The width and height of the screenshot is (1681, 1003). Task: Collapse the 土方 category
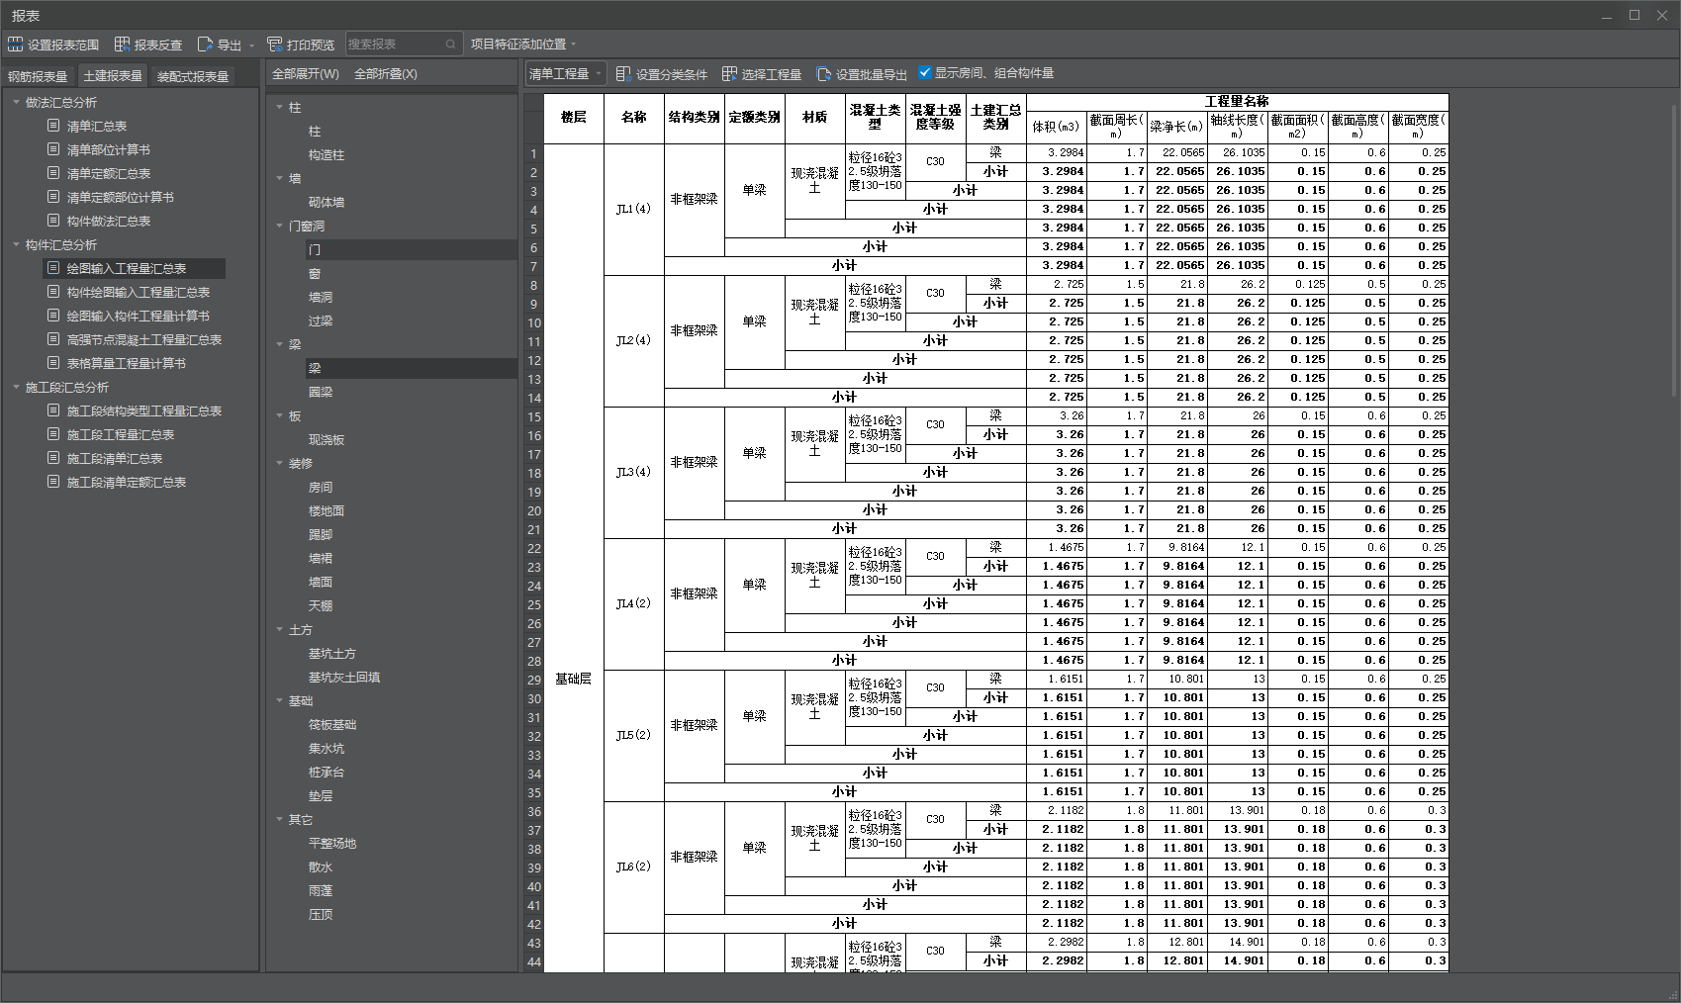(x=279, y=629)
